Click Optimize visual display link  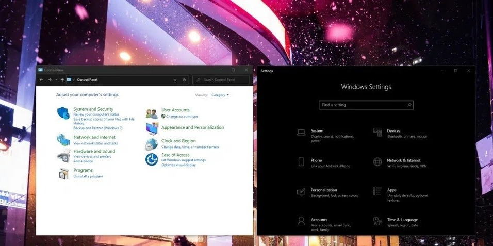[178, 165]
